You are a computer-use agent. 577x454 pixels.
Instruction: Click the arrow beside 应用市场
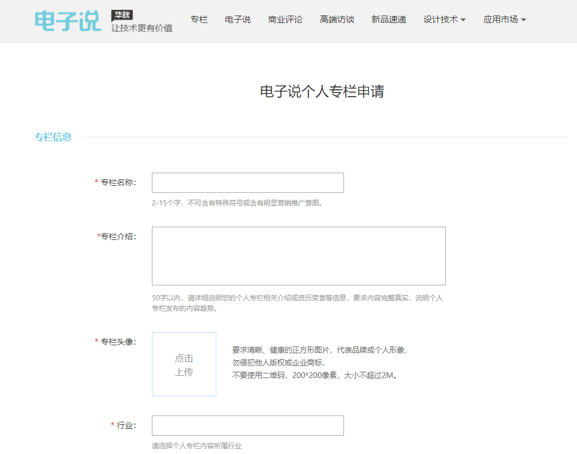(x=523, y=20)
